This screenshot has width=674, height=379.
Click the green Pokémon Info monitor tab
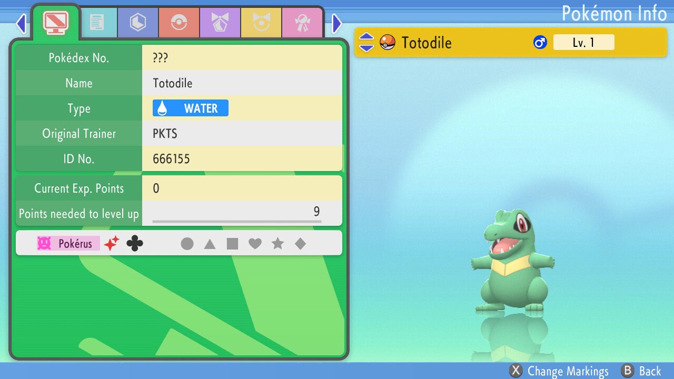[55, 22]
